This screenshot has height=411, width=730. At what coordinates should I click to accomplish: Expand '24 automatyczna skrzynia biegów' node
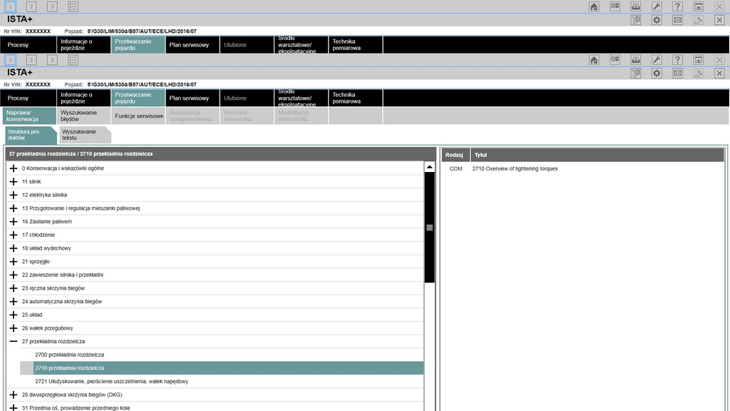point(14,302)
